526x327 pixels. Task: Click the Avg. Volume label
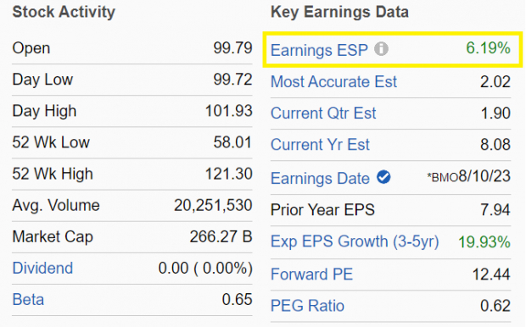[x=56, y=205]
